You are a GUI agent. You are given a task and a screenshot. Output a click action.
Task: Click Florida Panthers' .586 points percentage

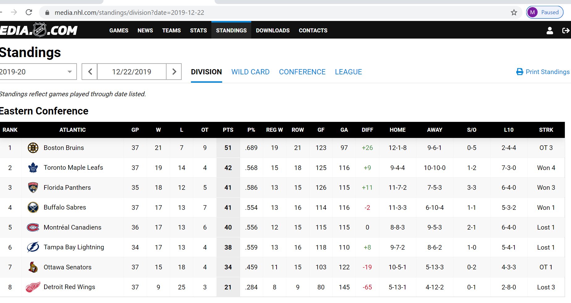251,188
